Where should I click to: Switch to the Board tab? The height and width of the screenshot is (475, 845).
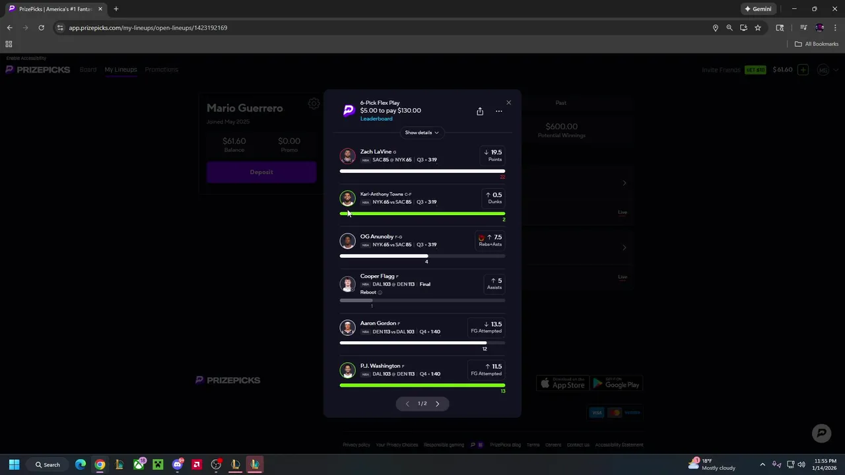[88, 70]
